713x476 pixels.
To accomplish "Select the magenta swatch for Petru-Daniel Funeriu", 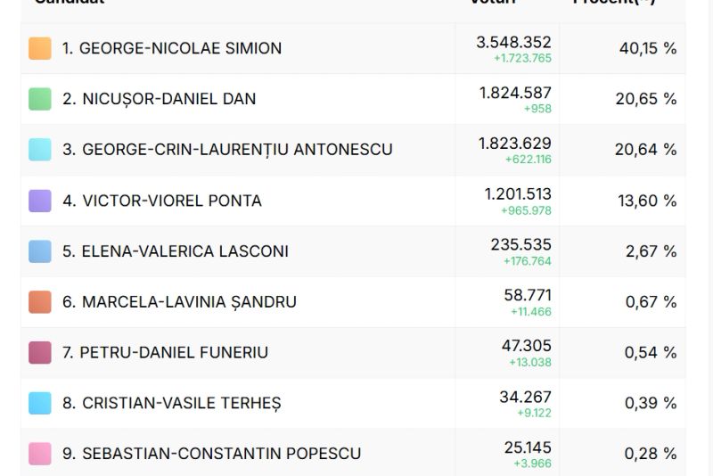I will (x=40, y=353).
